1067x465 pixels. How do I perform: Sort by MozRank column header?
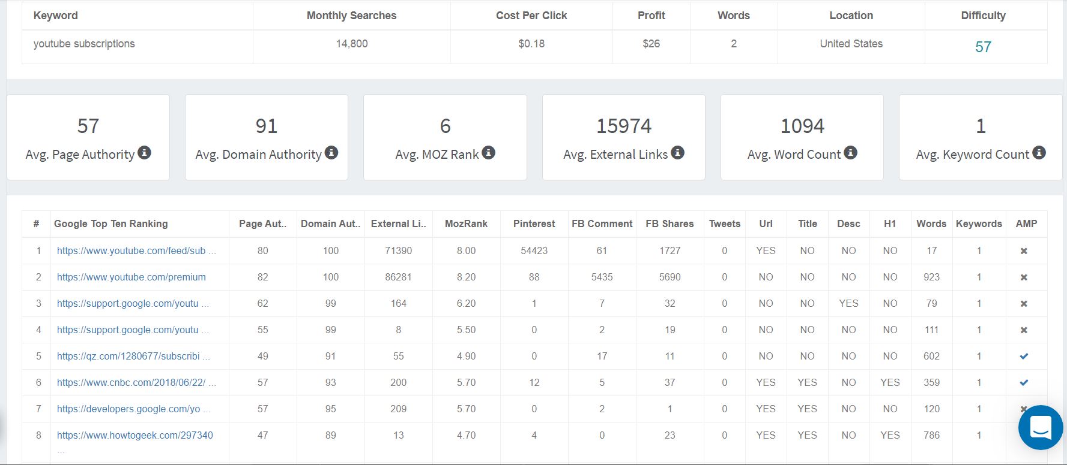[x=466, y=224]
